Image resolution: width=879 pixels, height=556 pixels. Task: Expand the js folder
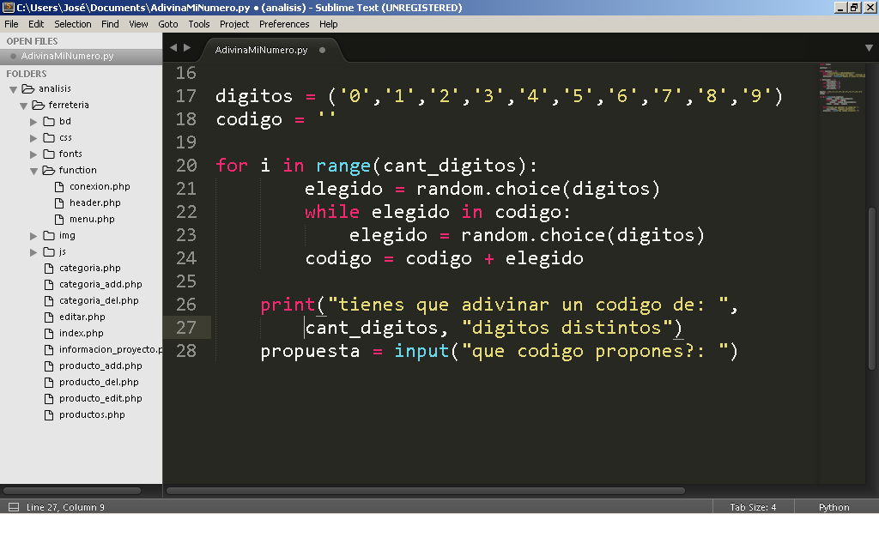[33, 252]
